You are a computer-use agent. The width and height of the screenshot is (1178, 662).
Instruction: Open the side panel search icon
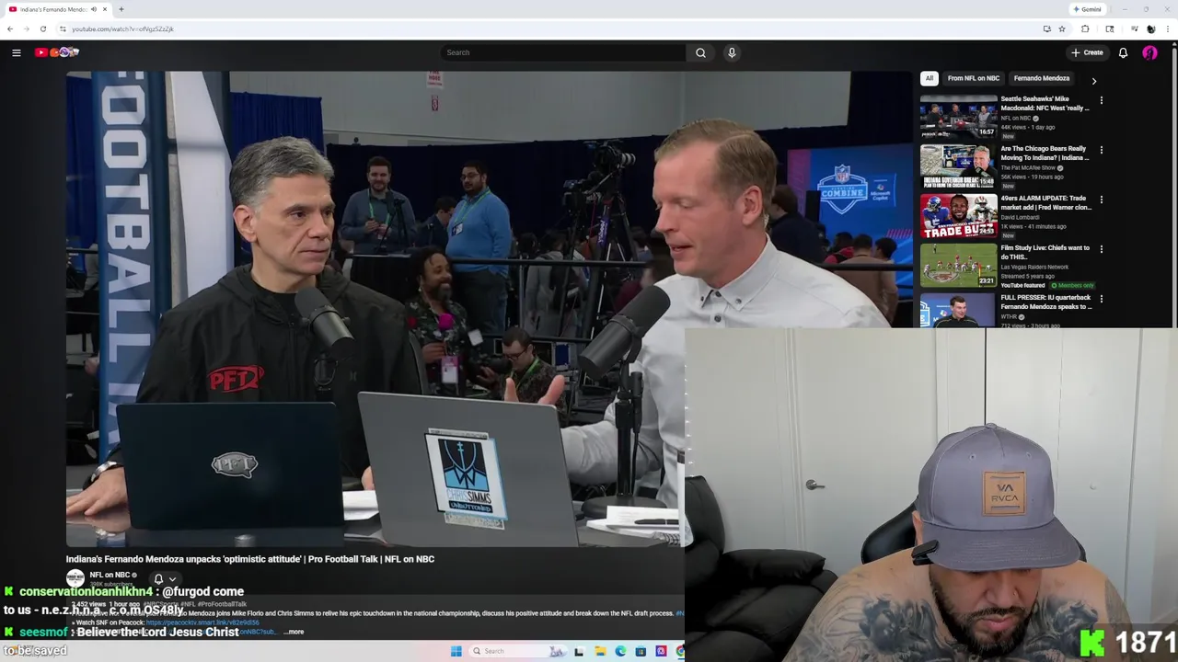click(x=1110, y=29)
